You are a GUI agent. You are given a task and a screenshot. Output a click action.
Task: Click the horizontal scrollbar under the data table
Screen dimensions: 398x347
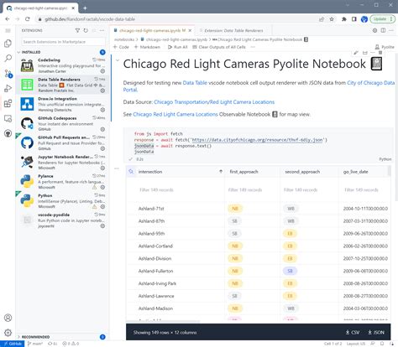click(164, 321)
